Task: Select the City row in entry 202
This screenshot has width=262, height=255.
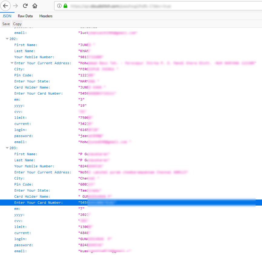Action: [19, 69]
